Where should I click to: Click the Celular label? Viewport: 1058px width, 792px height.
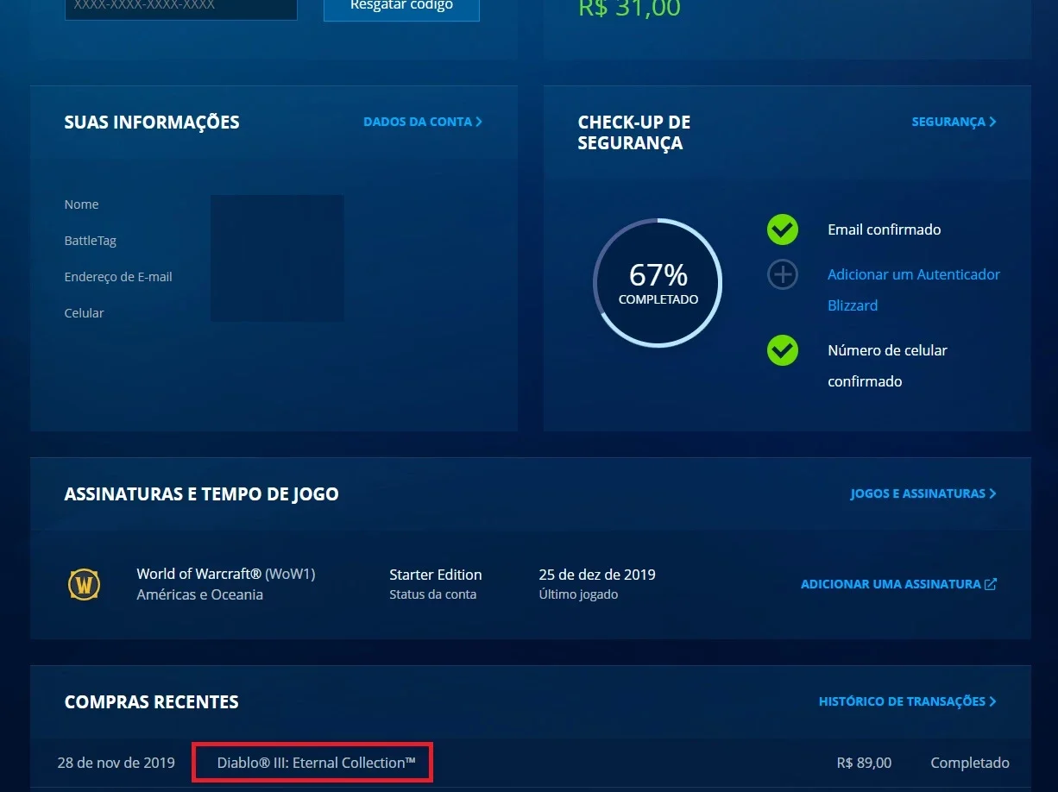[x=85, y=313]
